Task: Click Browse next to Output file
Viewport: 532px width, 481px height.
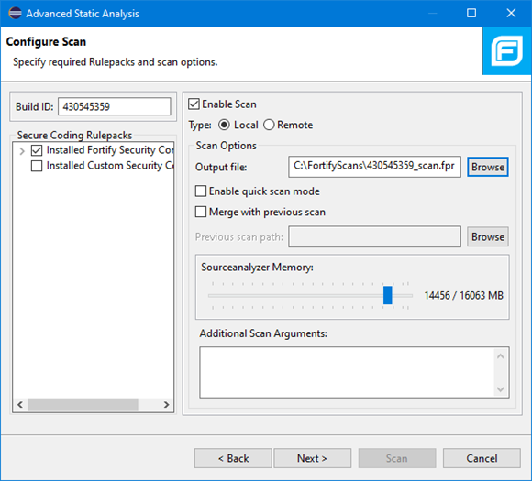Action: tap(488, 167)
